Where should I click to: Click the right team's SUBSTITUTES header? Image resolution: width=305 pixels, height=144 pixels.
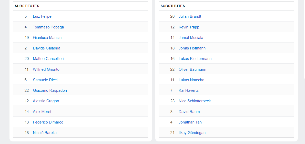pyautogui.click(x=172, y=6)
